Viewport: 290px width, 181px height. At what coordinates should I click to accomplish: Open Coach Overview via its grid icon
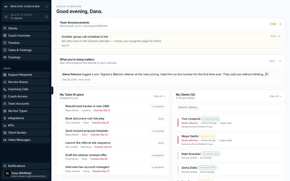tap(5, 35)
